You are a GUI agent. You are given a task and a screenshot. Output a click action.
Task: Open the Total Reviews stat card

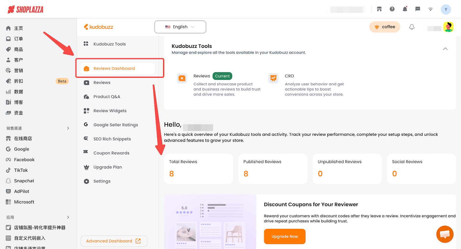click(199, 169)
